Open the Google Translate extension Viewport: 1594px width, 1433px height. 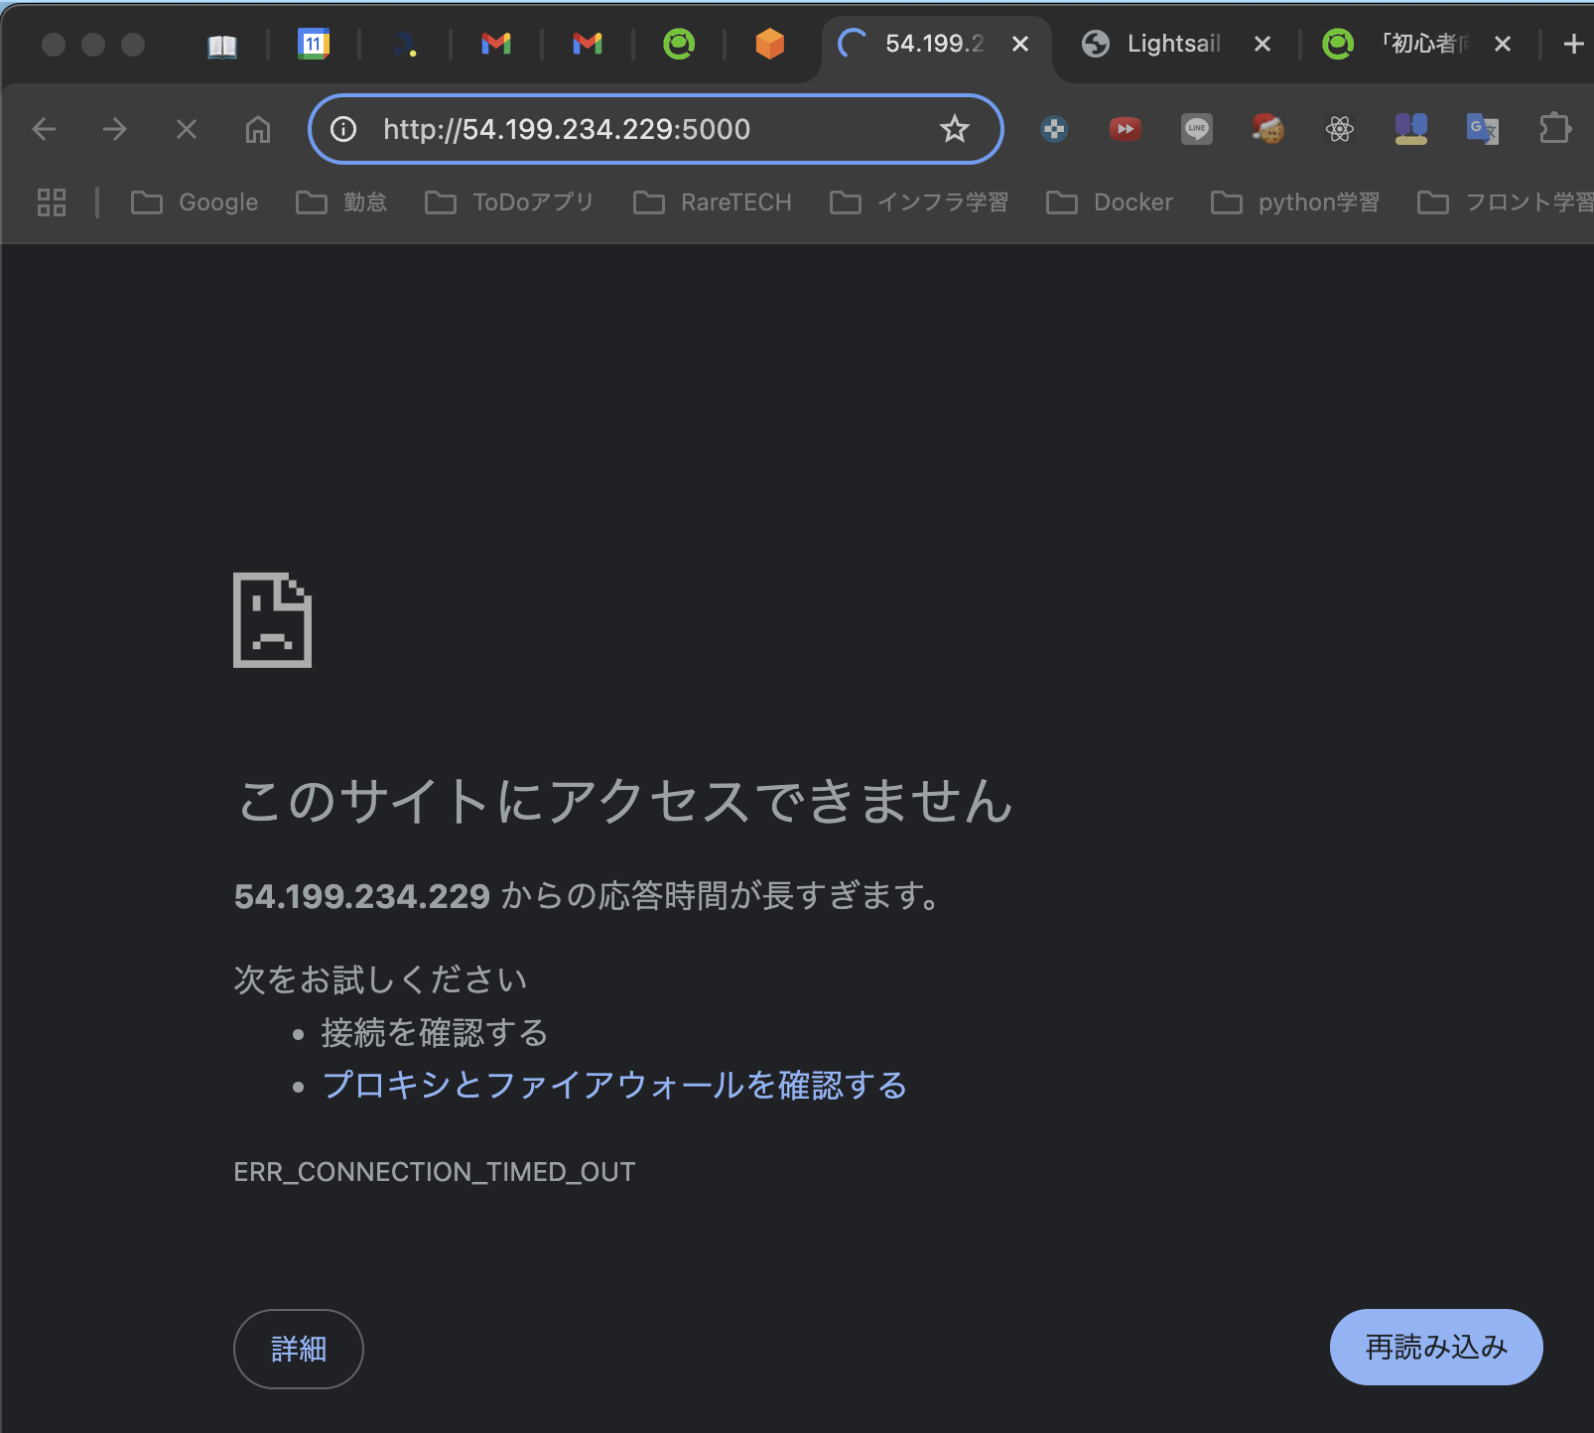[1483, 129]
